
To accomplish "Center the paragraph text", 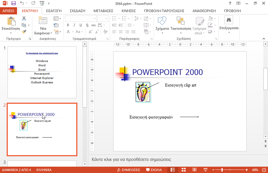I will click(121, 32).
